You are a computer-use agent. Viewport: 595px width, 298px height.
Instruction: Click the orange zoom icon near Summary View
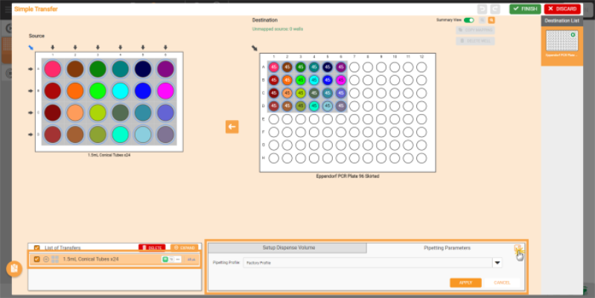point(492,20)
